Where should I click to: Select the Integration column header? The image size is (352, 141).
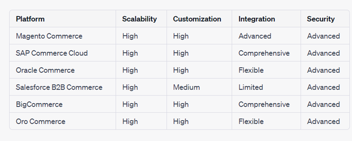tap(257, 19)
